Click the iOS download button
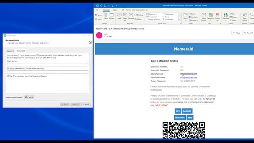 [x=178, y=111]
